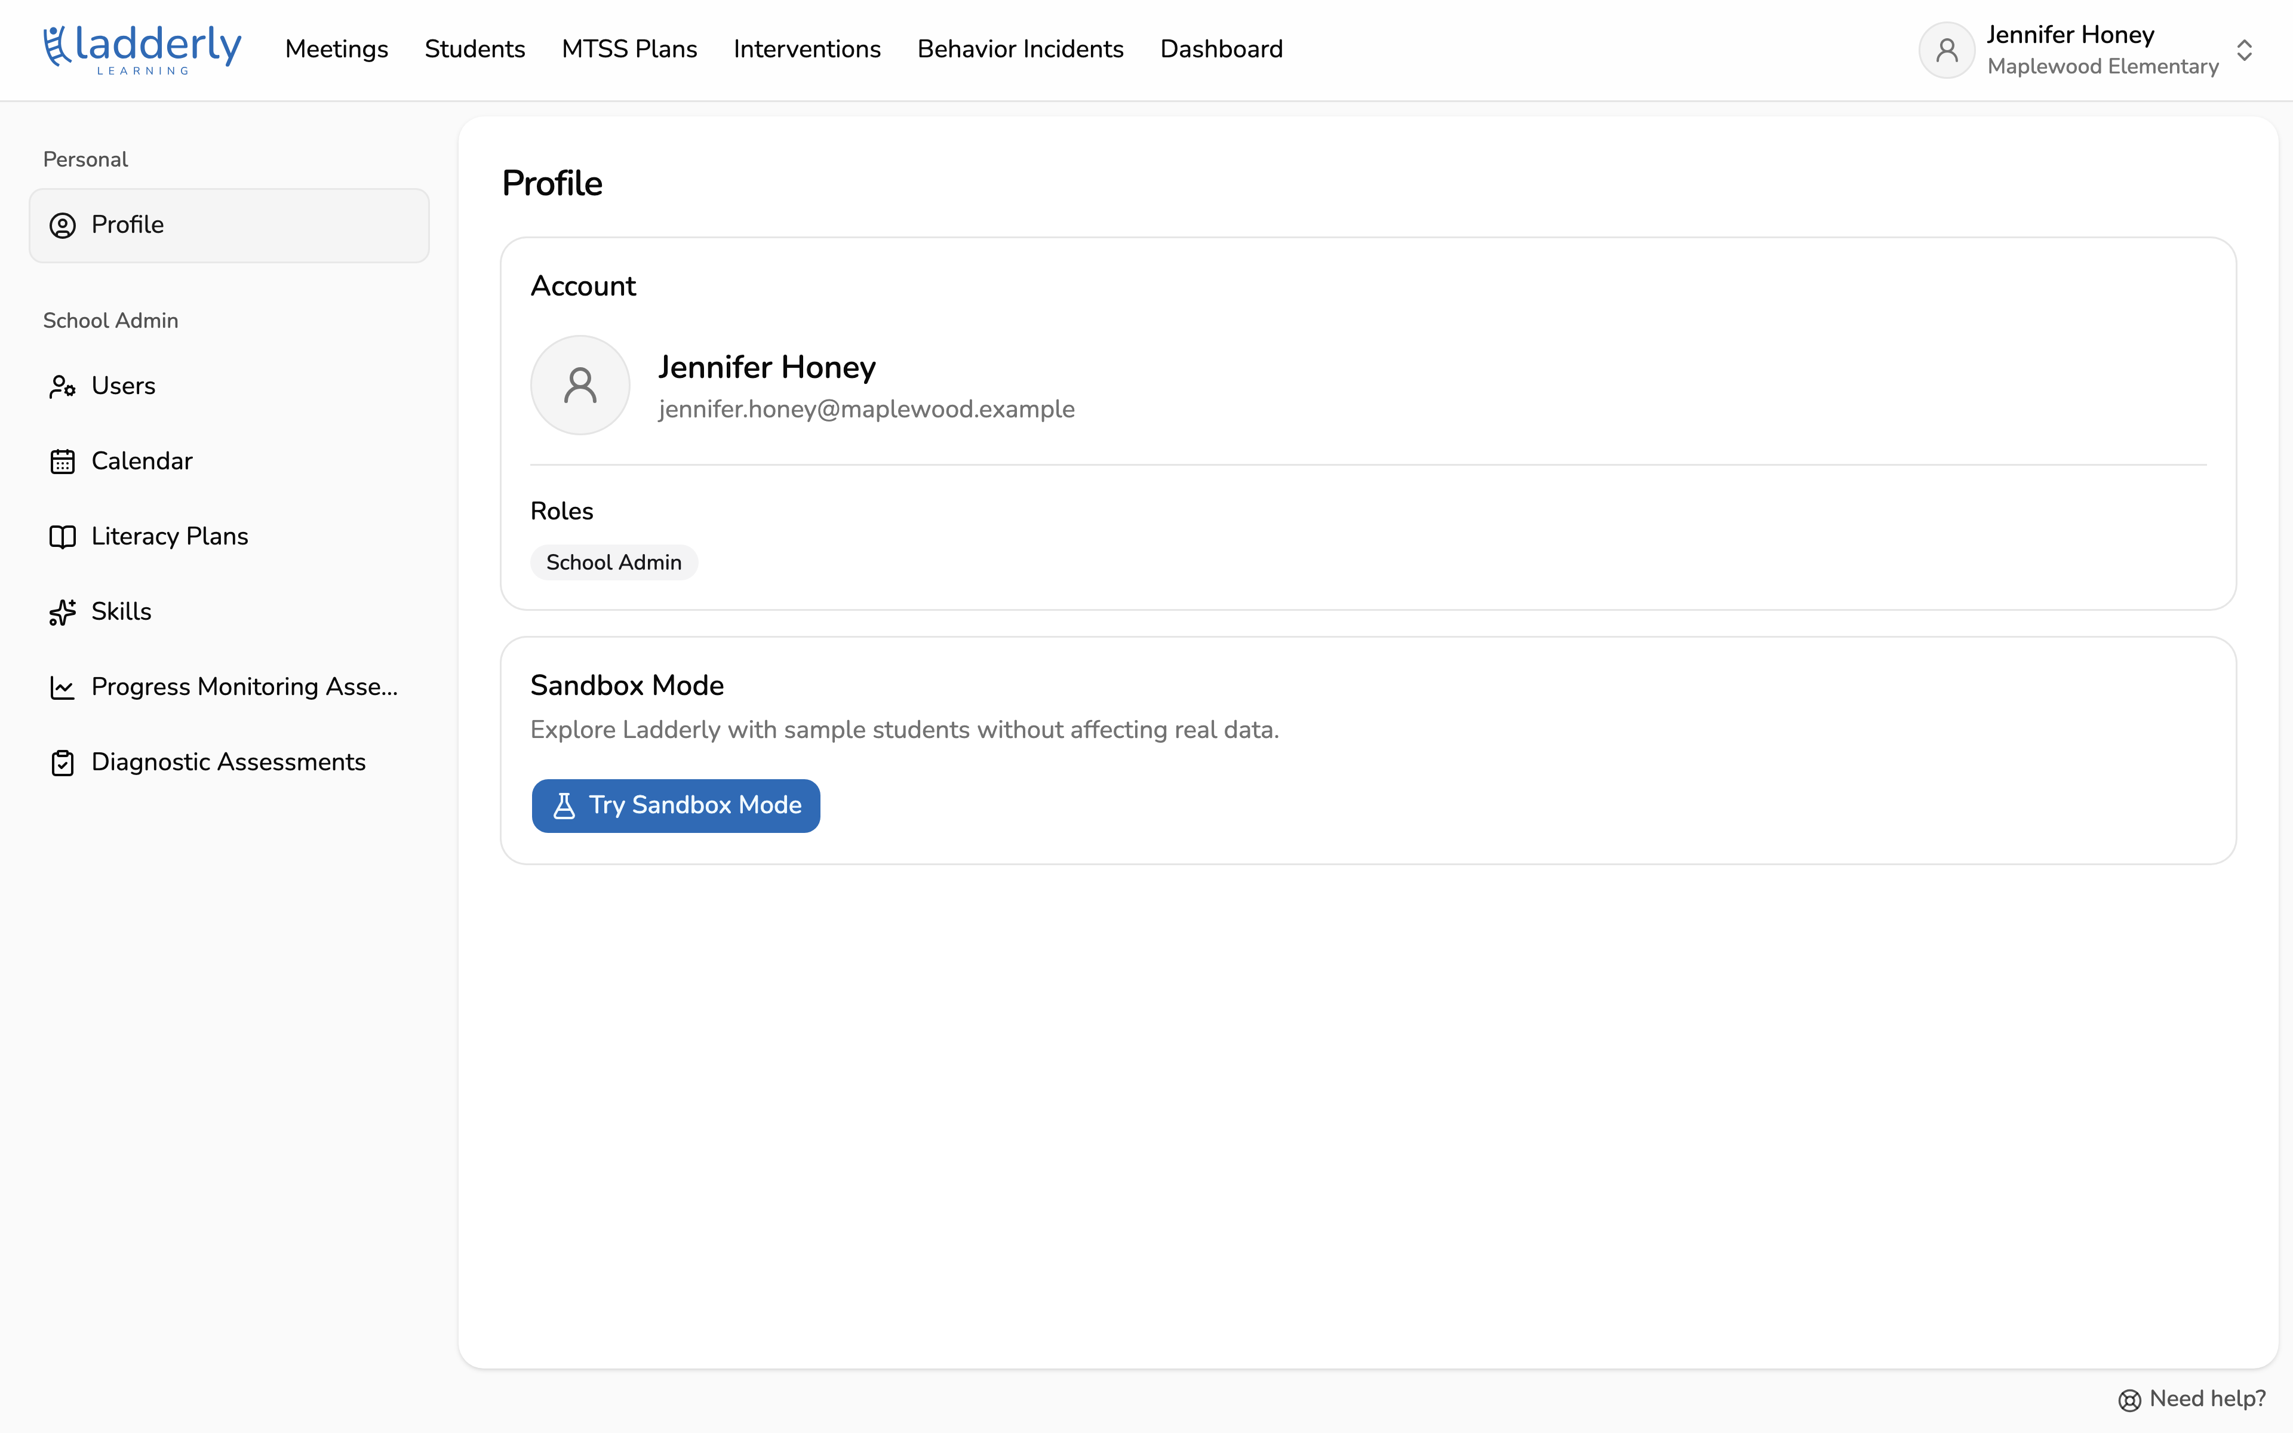Open MTSS Plans from the navbar
The image size is (2293, 1433).
[629, 50]
